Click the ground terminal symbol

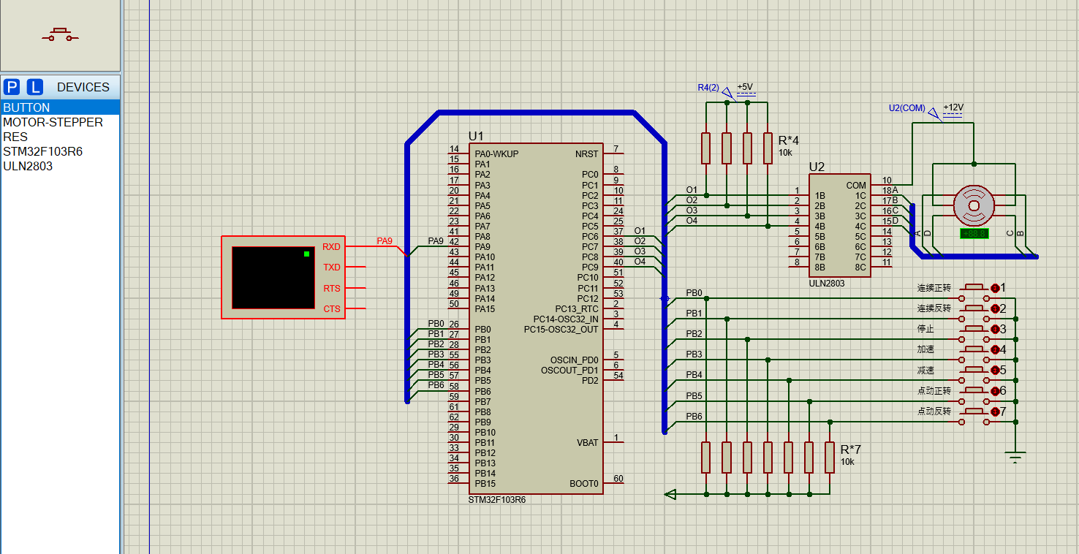click(1015, 458)
